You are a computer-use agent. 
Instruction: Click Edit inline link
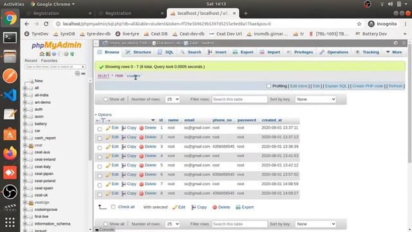299,86
